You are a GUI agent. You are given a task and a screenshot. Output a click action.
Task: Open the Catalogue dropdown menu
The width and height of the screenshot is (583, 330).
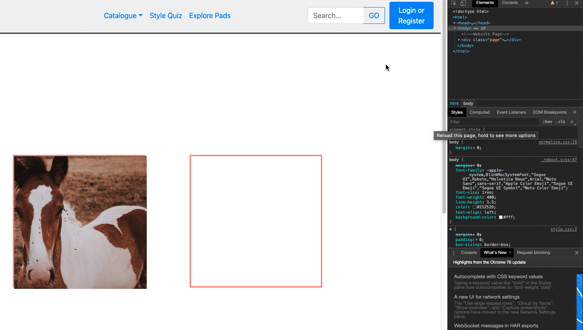pyautogui.click(x=123, y=15)
